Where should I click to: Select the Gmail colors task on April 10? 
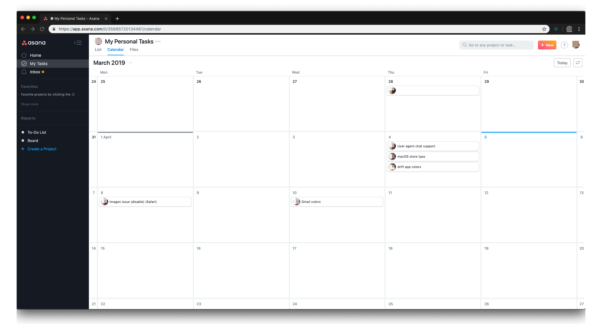[x=310, y=201]
